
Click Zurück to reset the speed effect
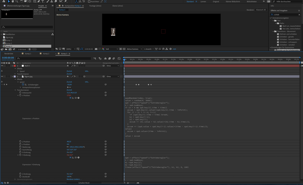(69, 82)
